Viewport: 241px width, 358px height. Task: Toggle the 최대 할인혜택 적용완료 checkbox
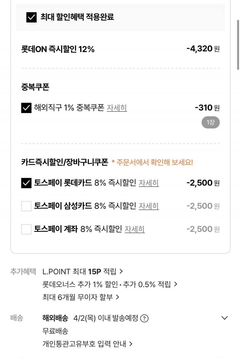pyautogui.click(x=31, y=17)
